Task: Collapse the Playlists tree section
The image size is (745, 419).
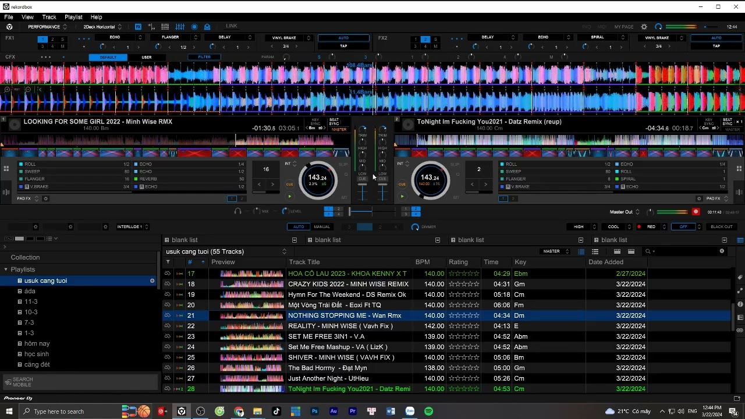Action: pos(6,269)
